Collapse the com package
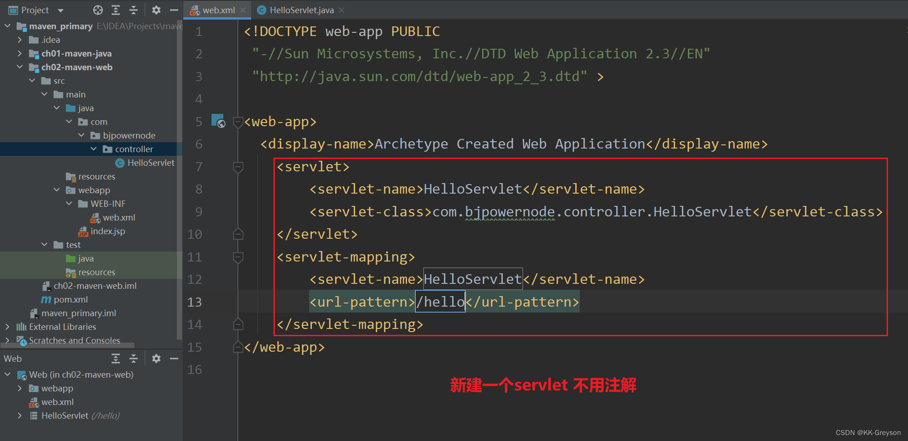Screen dimensions: 908x441 coord(69,122)
